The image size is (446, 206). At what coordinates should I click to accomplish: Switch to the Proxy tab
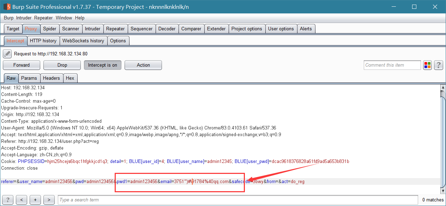click(31, 29)
